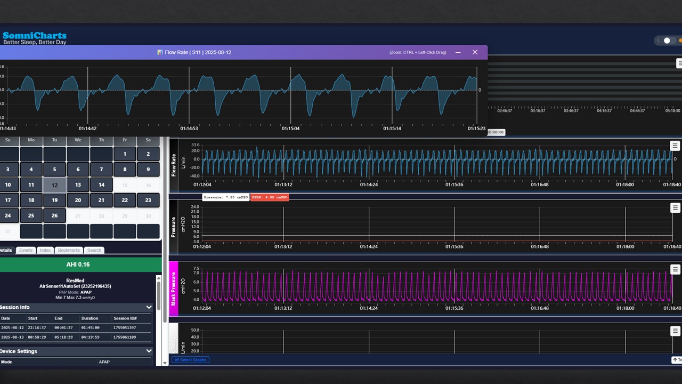
Task: Open the Mask Pressure graph's hamburger menu
Action: [675, 269]
